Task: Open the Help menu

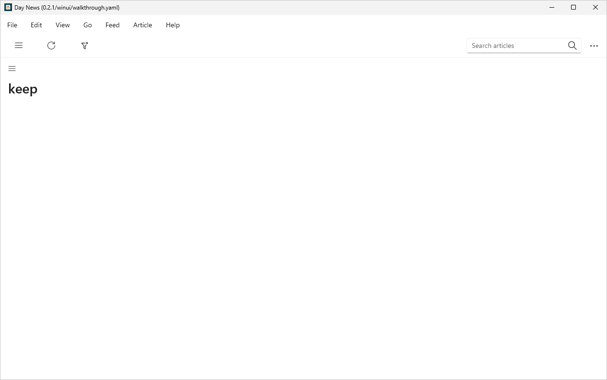Action: pos(173,25)
